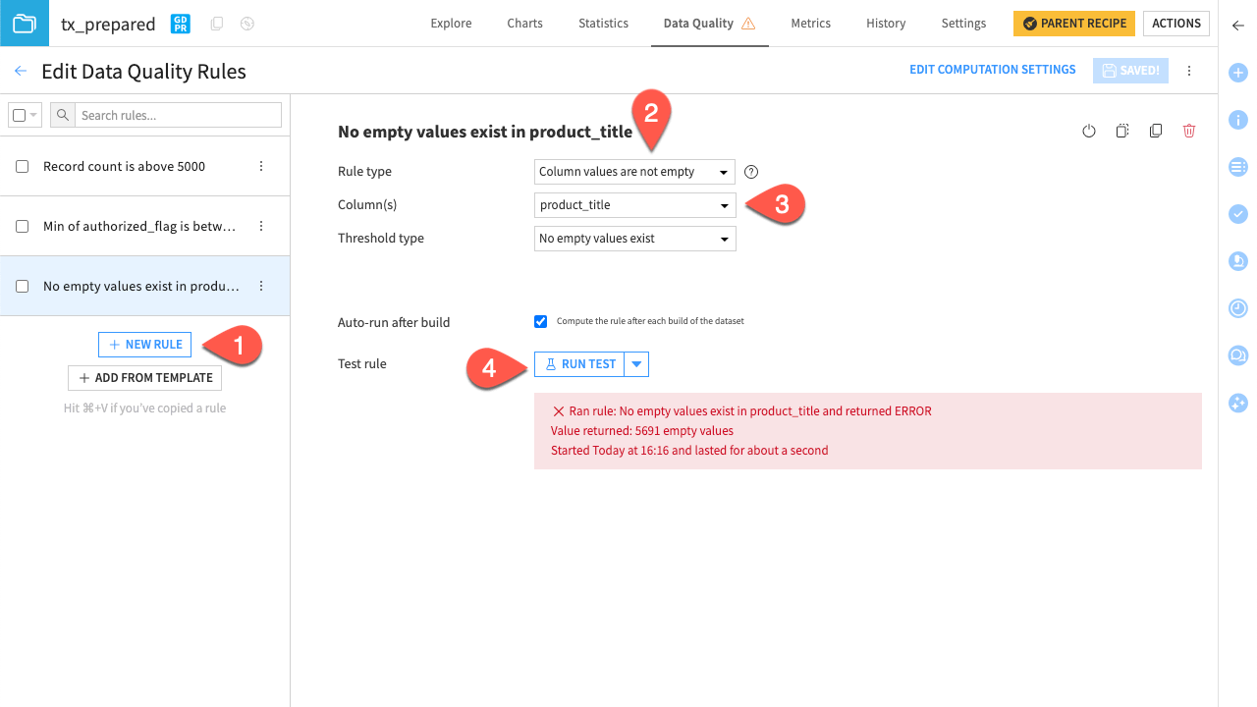Uncheck 'Compute the rule after each build'

(541, 321)
